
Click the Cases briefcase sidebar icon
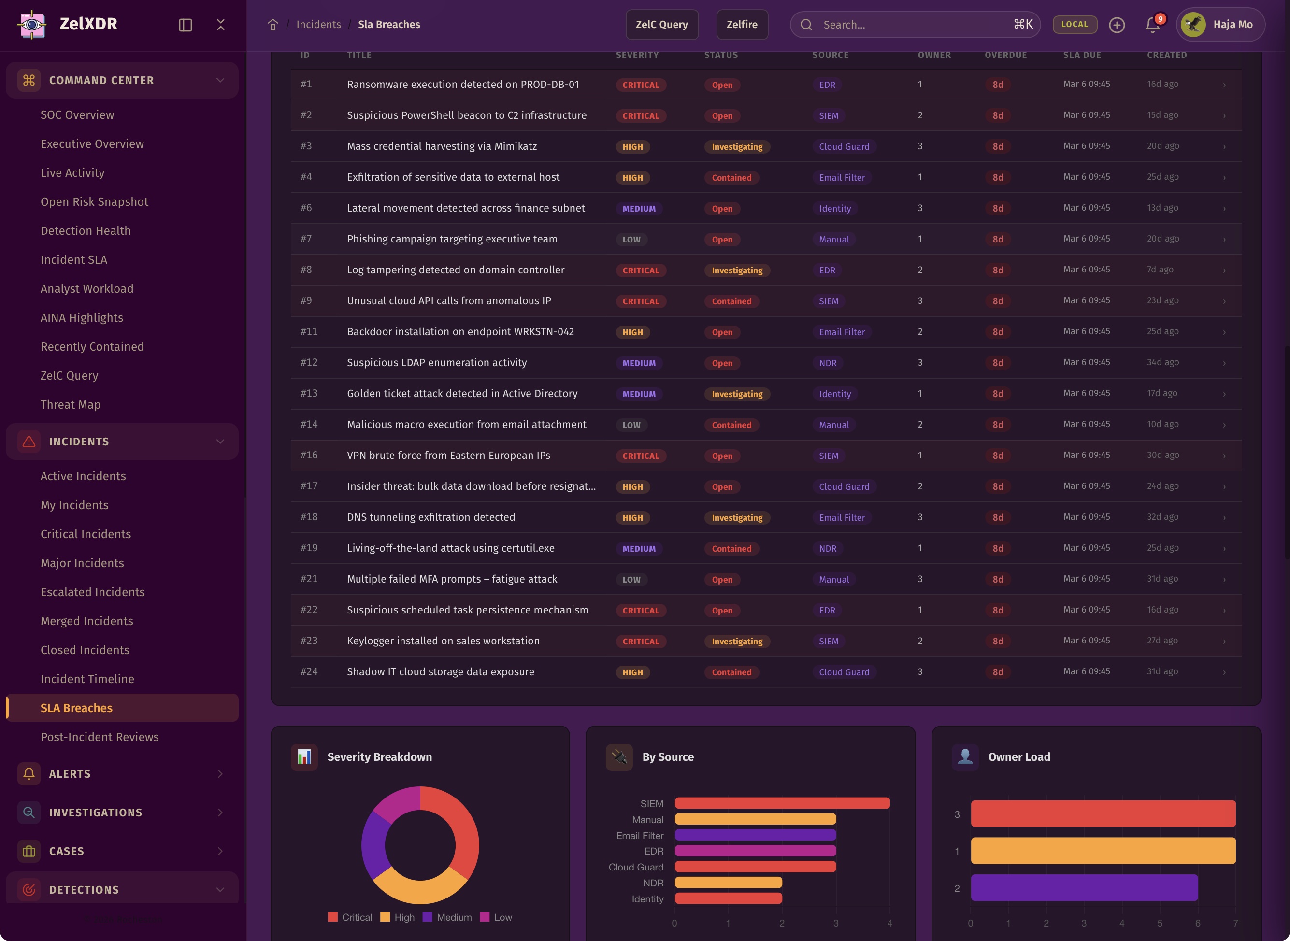click(x=29, y=851)
